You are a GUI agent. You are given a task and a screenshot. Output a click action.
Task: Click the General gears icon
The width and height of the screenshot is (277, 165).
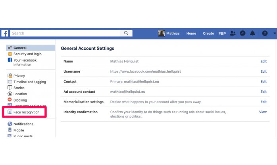10,47
